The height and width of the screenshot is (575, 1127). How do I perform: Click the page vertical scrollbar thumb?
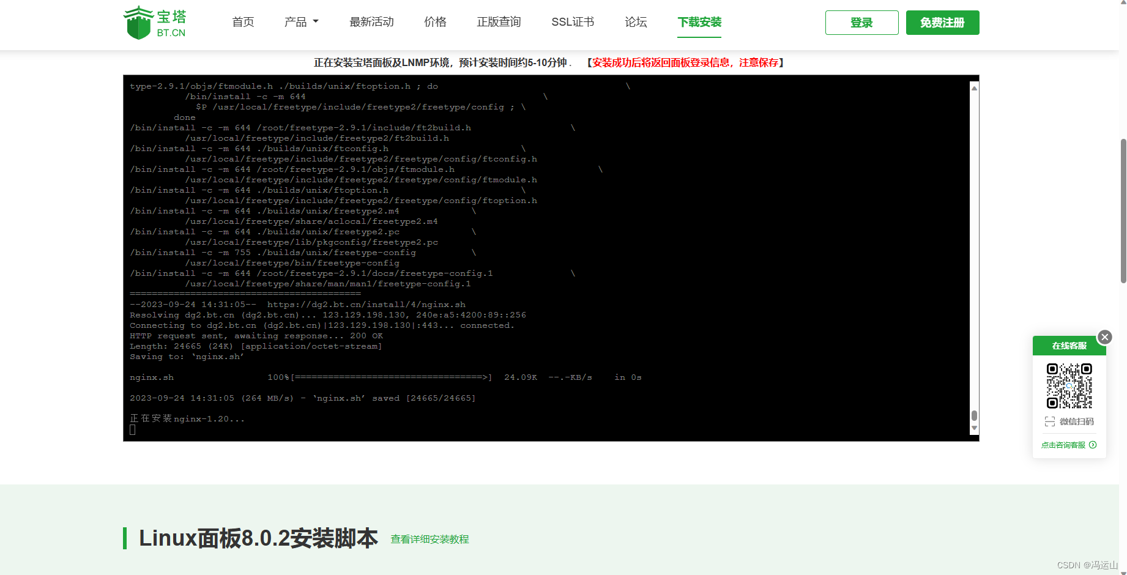pos(1123,211)
